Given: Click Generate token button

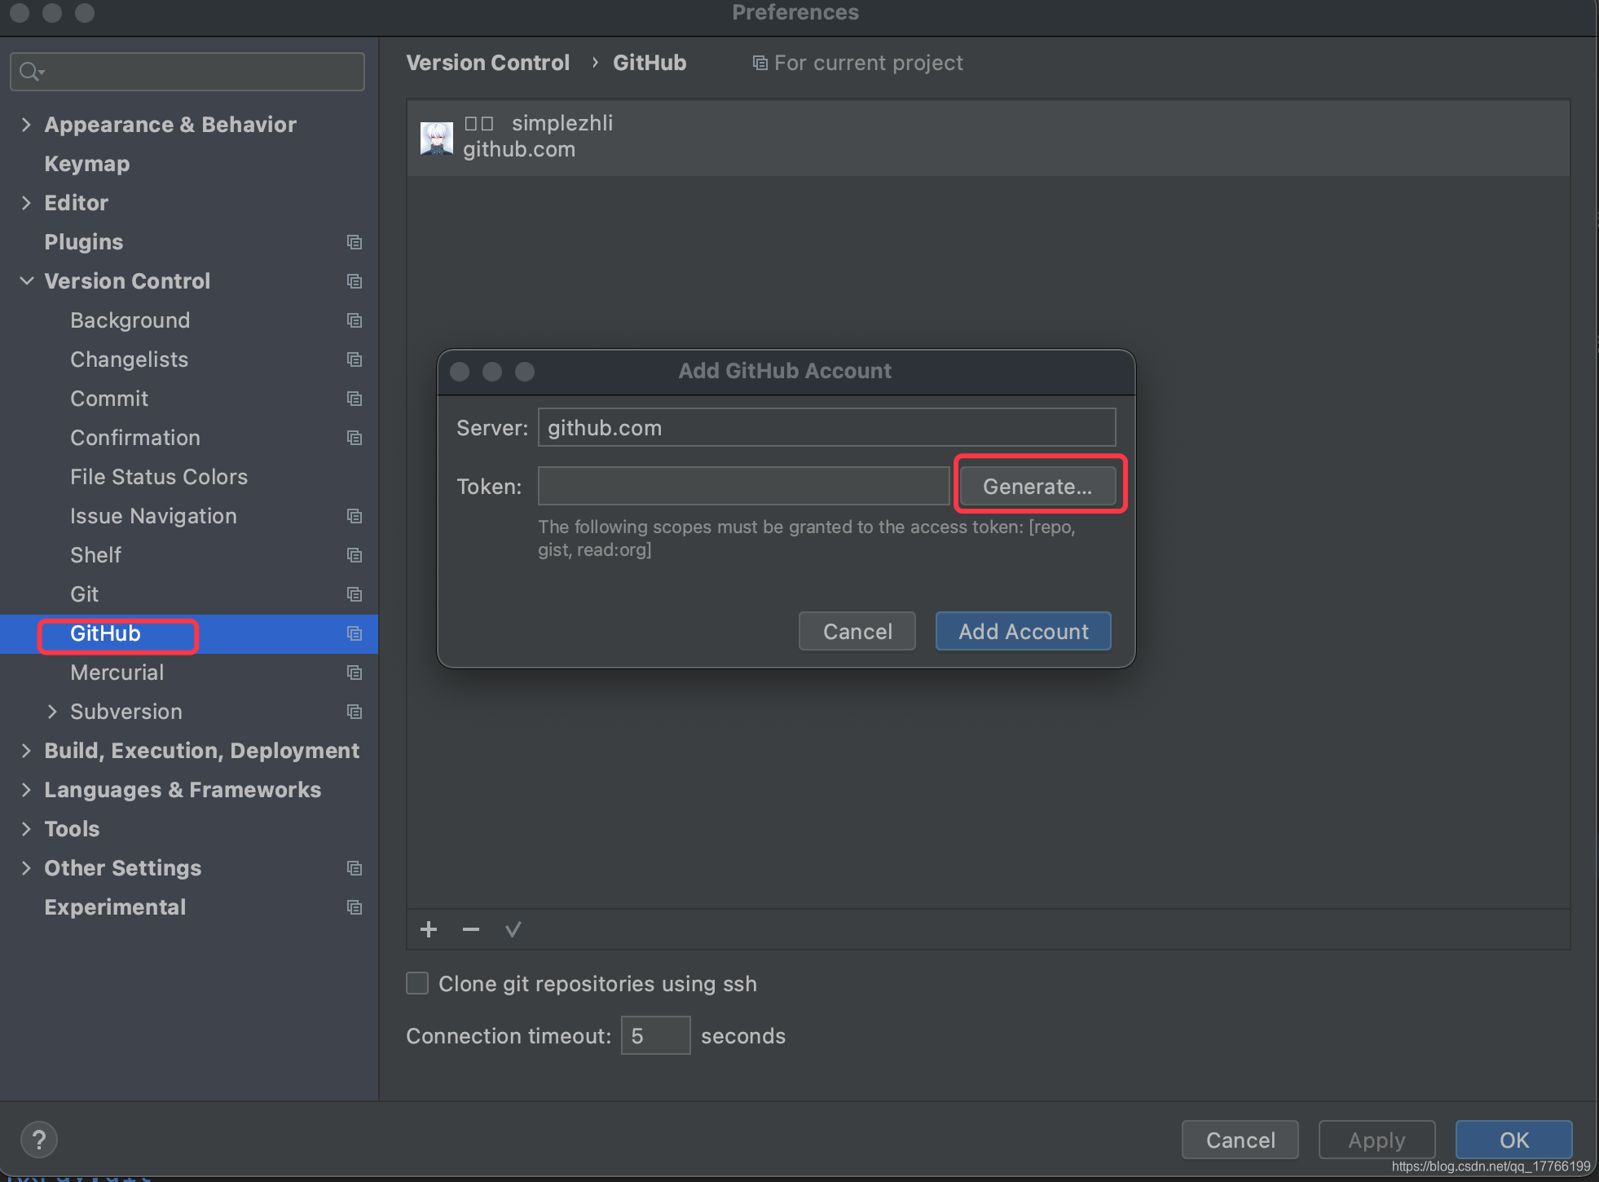Looking at the screenshot, I should (1037, 486).
